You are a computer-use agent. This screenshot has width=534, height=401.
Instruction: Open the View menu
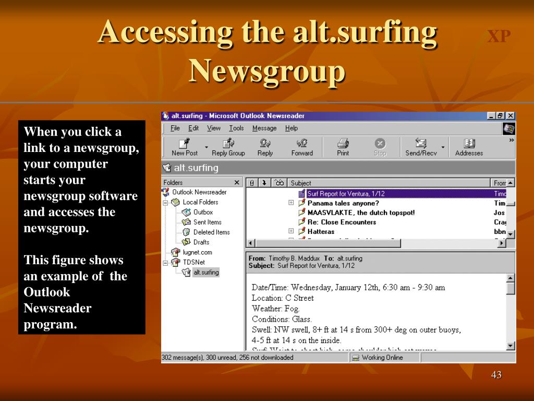click(x=213, y=128)
